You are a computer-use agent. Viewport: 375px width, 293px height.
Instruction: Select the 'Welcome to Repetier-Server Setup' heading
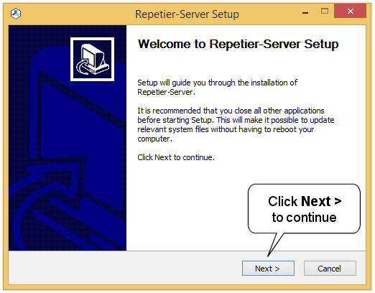[238, 44]
